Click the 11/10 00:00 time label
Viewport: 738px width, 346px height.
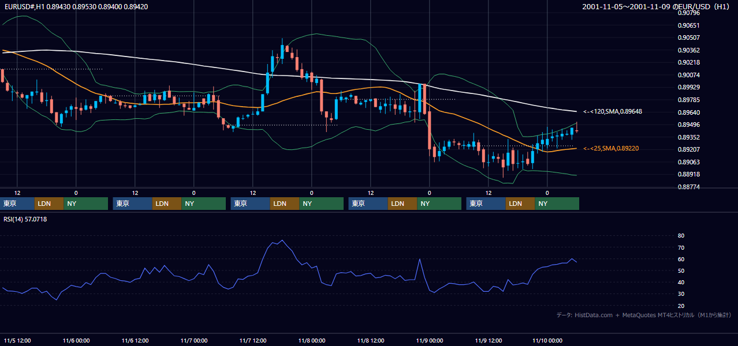click(x=547, y=341)
